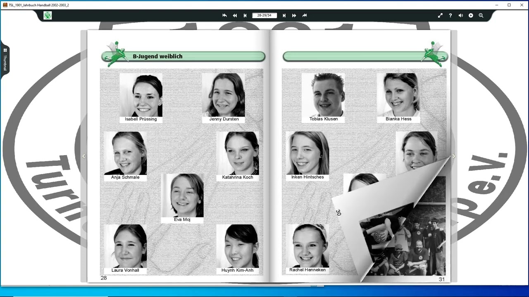The image size is (529, 297).
Task: Click the portrait of Inken Hintsches
Action: point(307,153)
